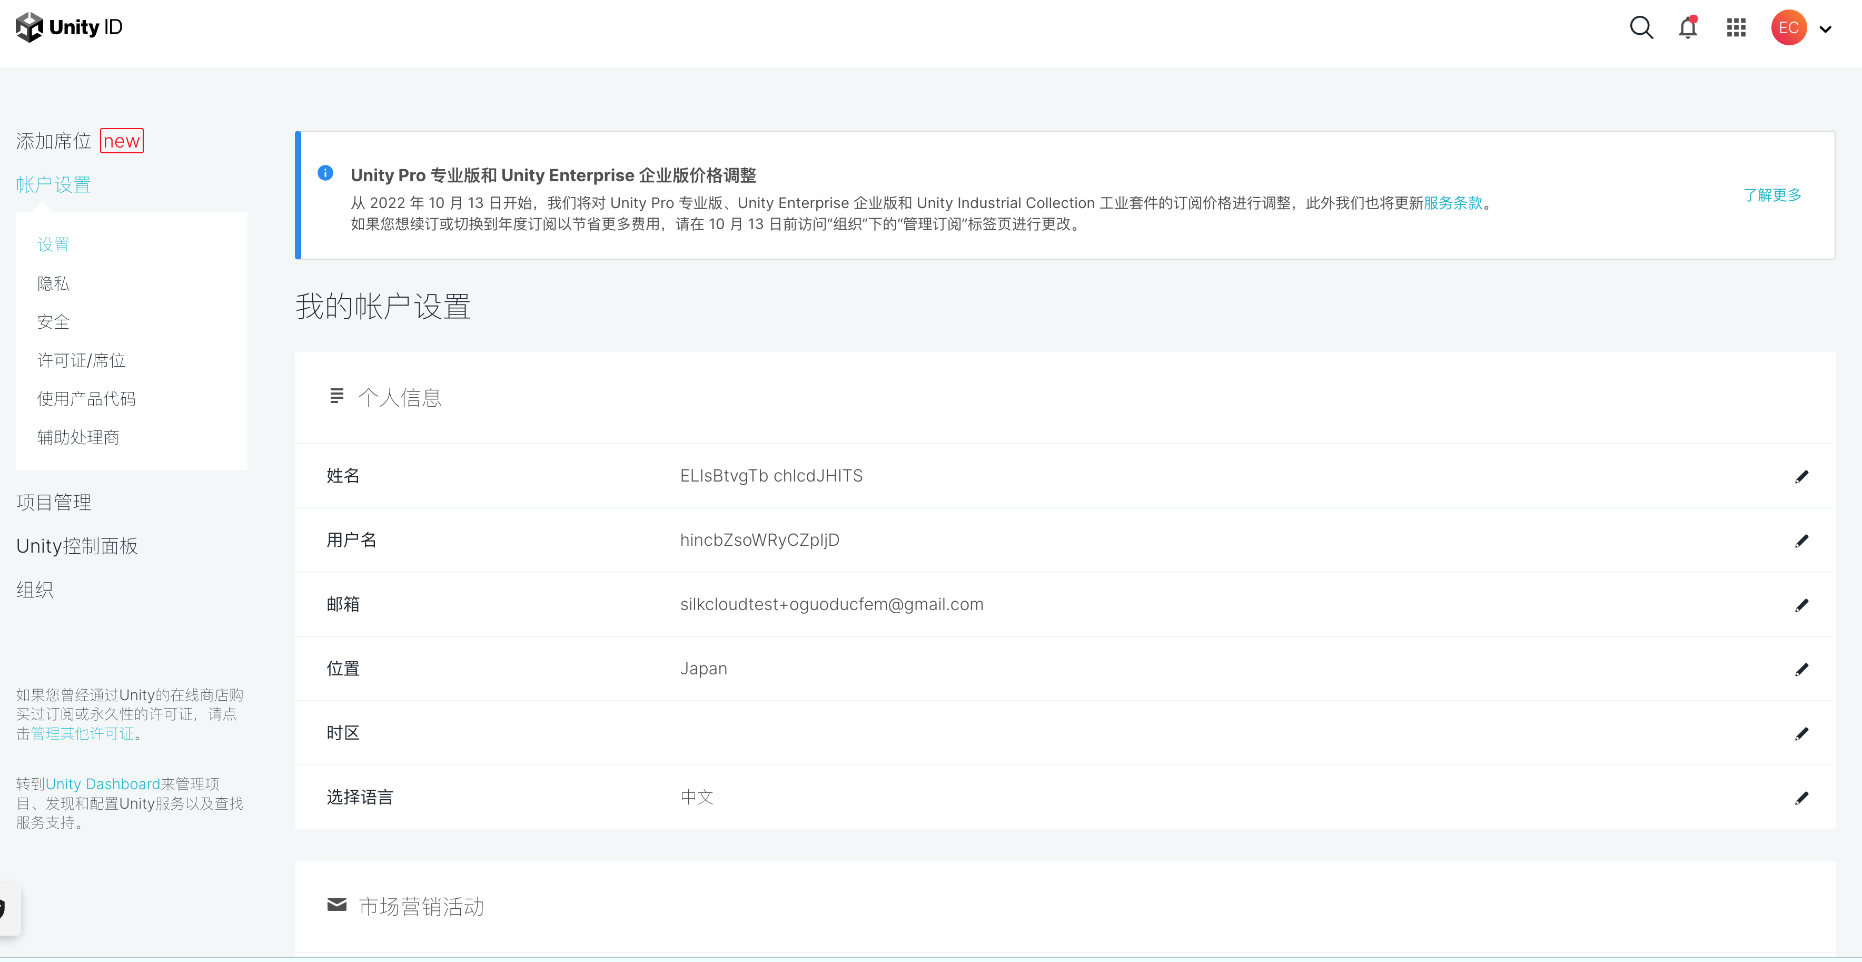Image resolution: width=1862 pixels, height=962 pixels.
Task: Click the Unity Dashboard link
Action: [x=104, y=783]
